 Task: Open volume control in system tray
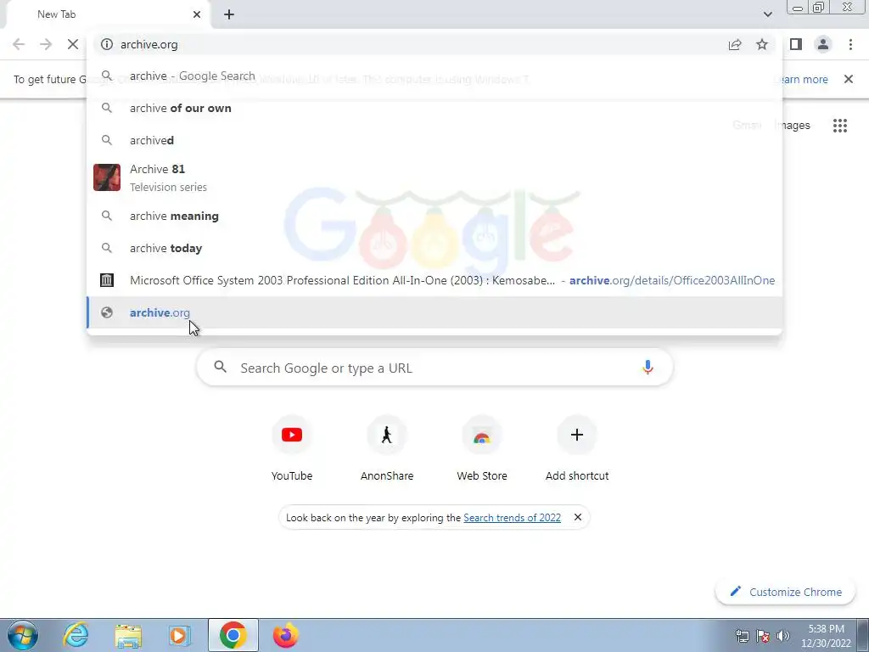coord(782,636)
